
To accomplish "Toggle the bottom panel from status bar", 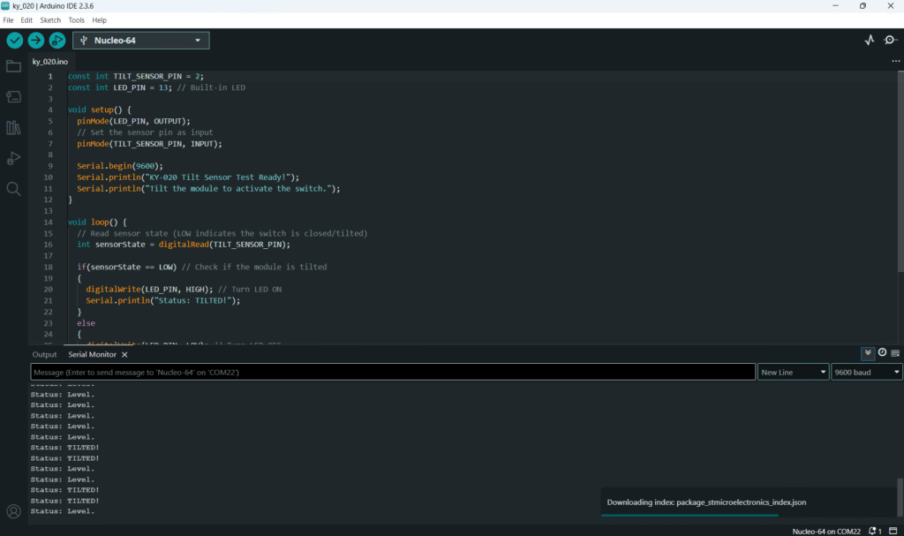I will tap(893, 531).
